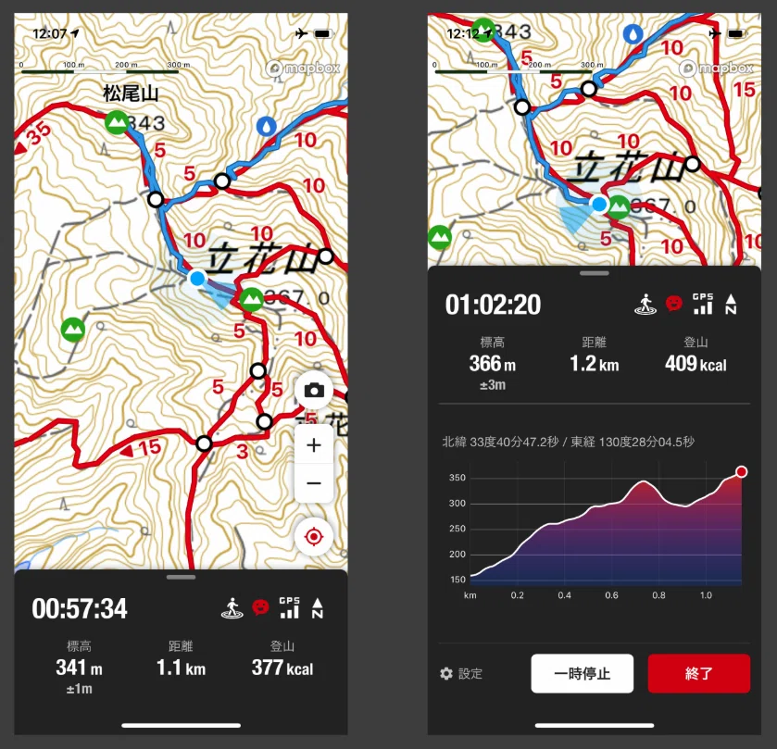Tap the red endpoint dot on elevation chart
Viewport: 777px width, 749px height.
click(741, 471)
